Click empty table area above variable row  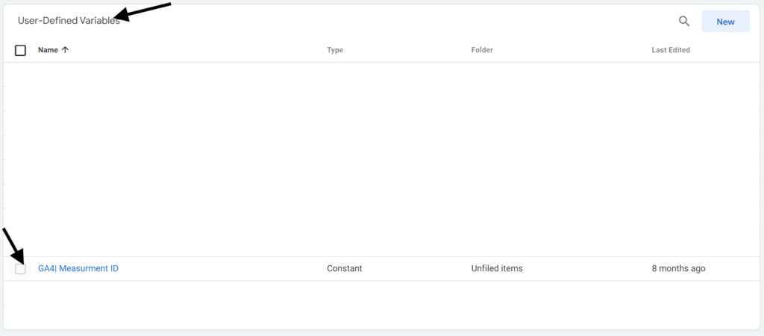point(382,159)
